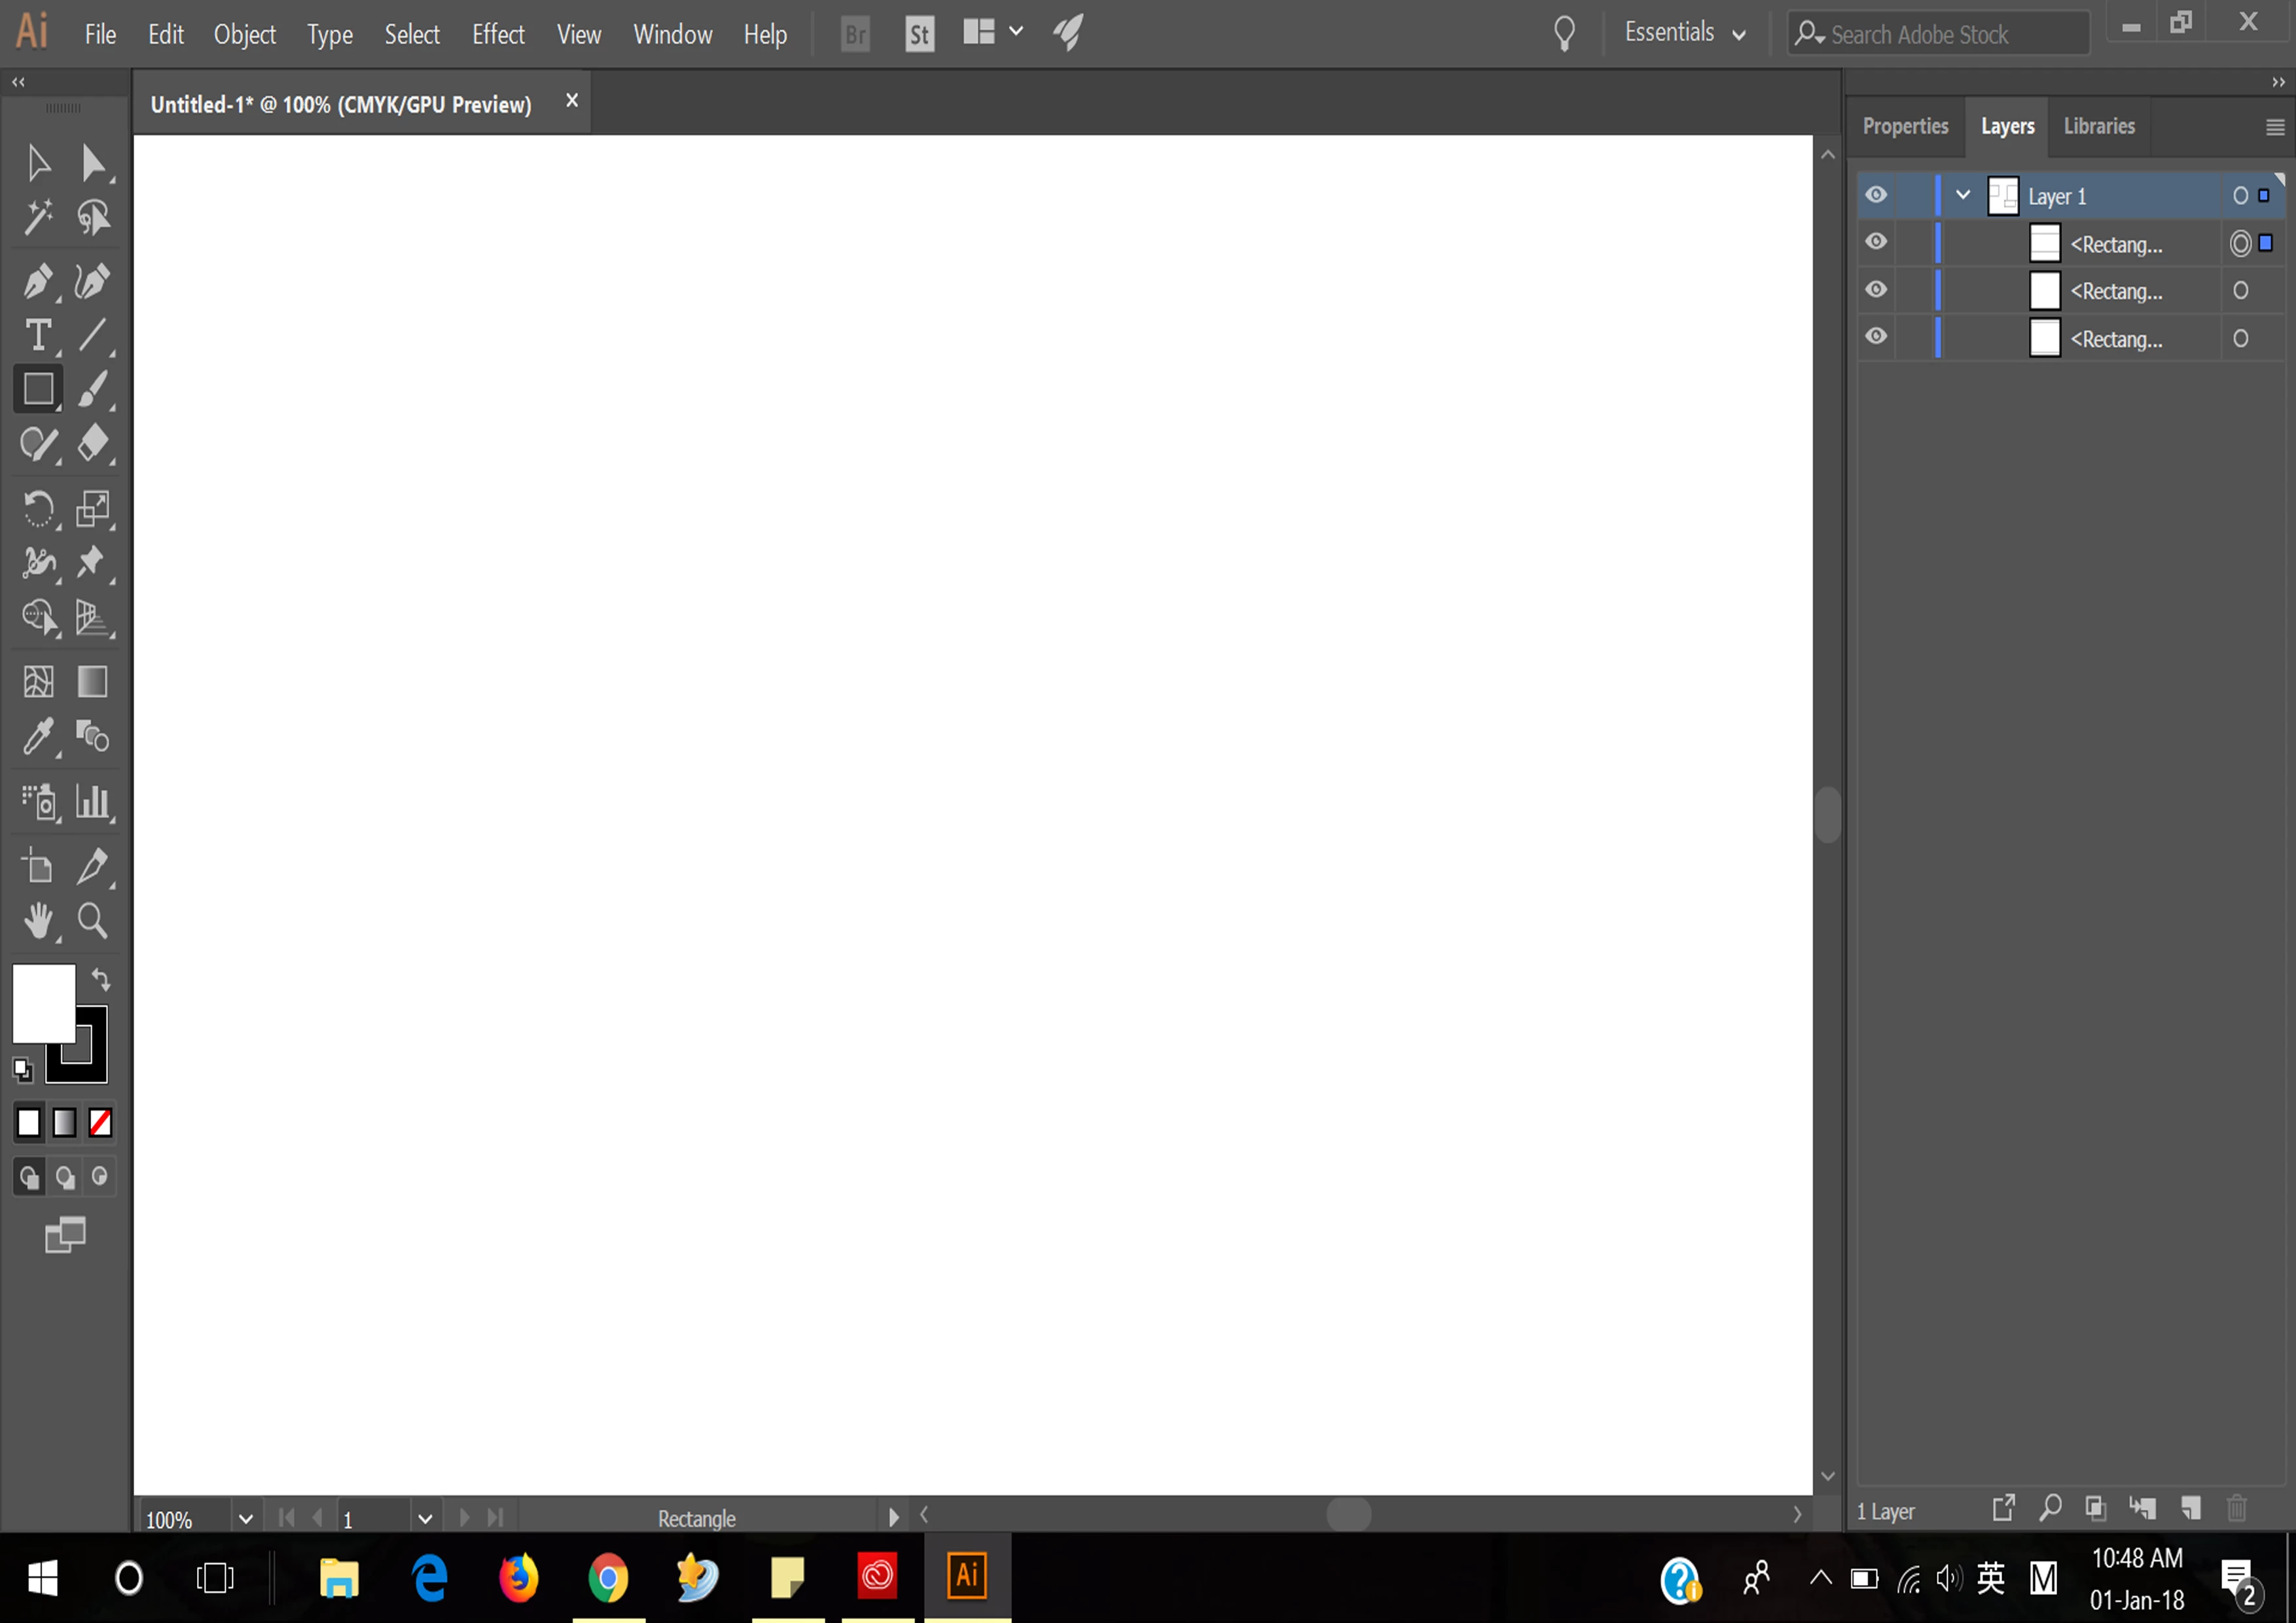
Task: Toggle visibility of the first Rectangle sublayer
Action: 1876,242
